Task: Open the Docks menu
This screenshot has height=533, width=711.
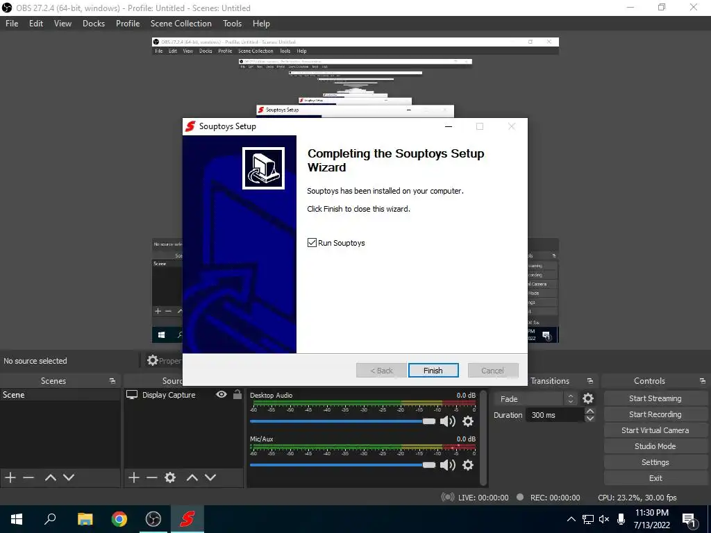Action: click(x=94, y=24)
